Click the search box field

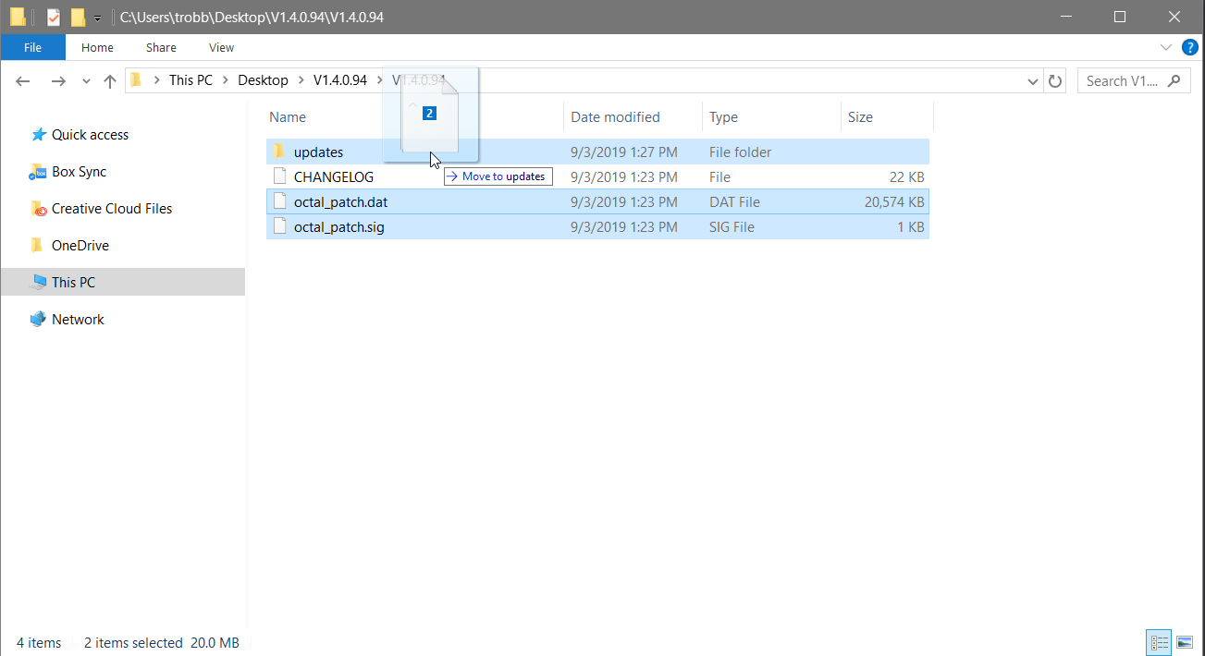[1122, 81]
